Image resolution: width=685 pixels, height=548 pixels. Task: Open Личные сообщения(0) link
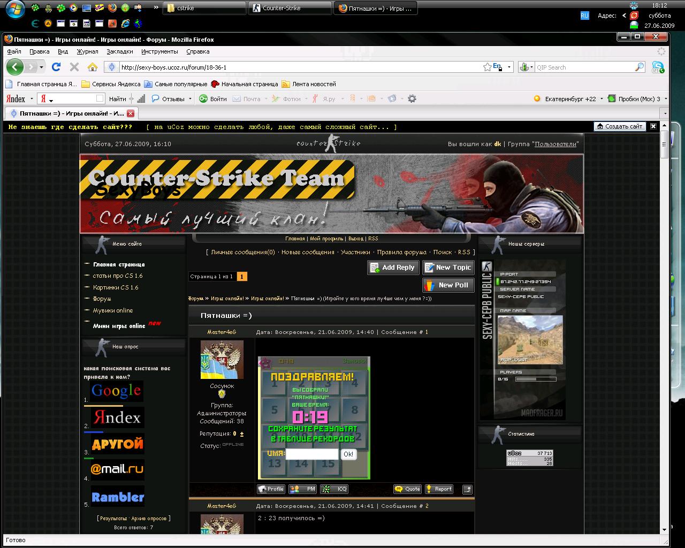point(243,252)
